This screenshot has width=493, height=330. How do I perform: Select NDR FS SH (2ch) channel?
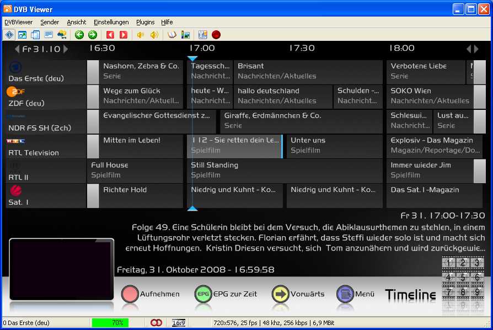(x=46, y=122)
